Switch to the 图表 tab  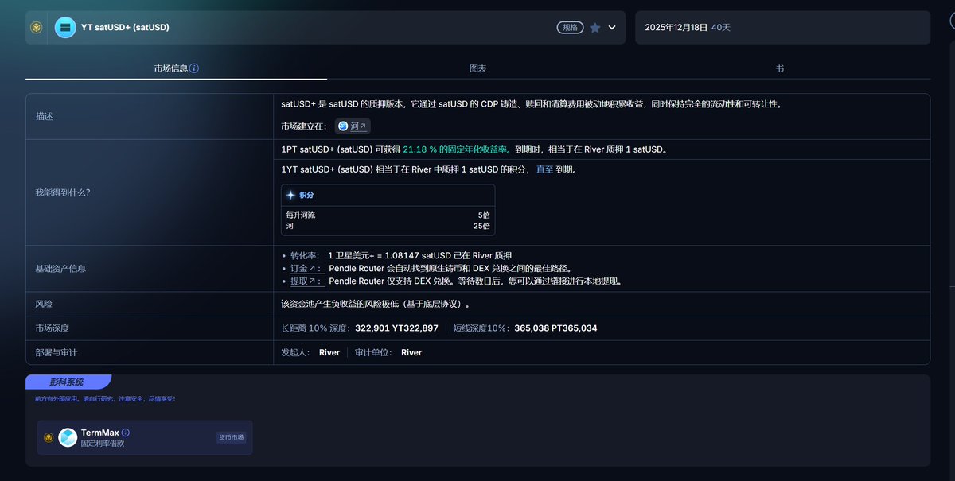tap(477, 68)
